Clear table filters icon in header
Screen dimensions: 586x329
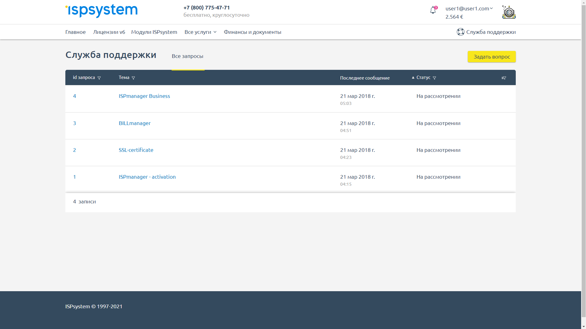click(x=504, y=78)
